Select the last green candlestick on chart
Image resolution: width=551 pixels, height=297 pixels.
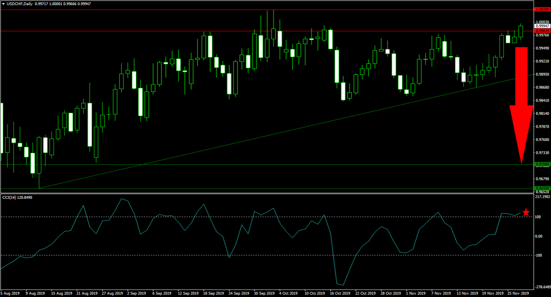tap(521, 31)
